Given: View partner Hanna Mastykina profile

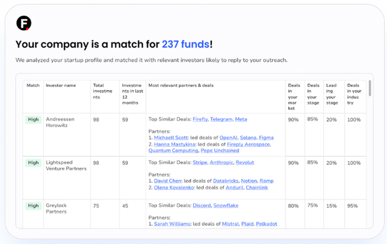Looking at the screenshot, I should pyautogui.click(x=175, y=144).
